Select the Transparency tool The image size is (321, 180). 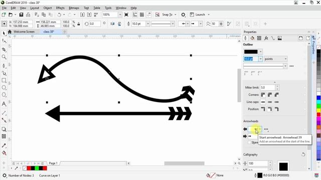pyautogui.click(x=4, y=136)
